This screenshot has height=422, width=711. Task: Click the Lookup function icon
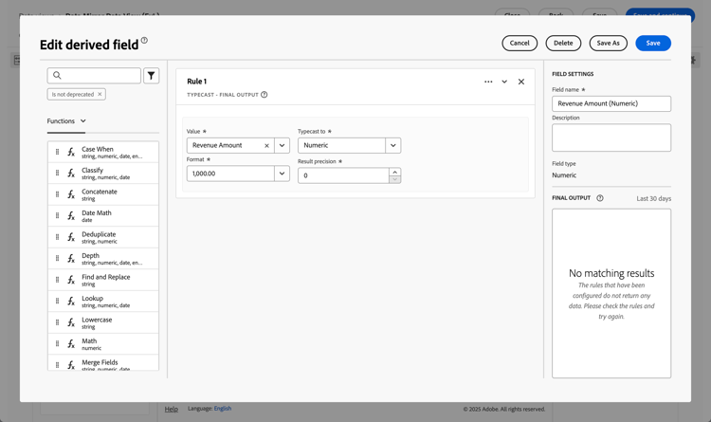(71, 302)
